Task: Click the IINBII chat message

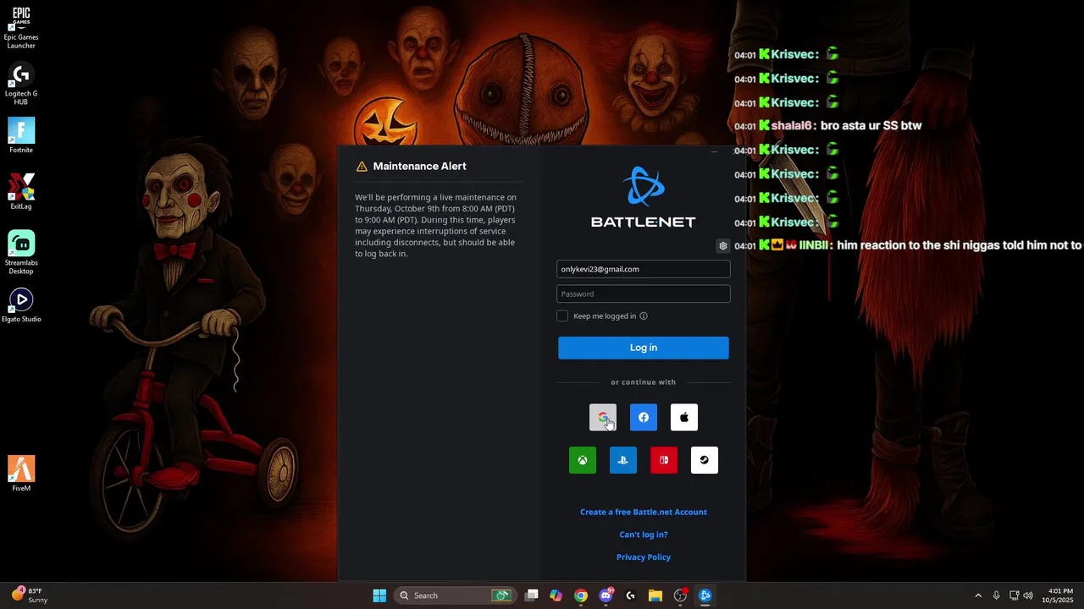Action: tap(908, 245)
